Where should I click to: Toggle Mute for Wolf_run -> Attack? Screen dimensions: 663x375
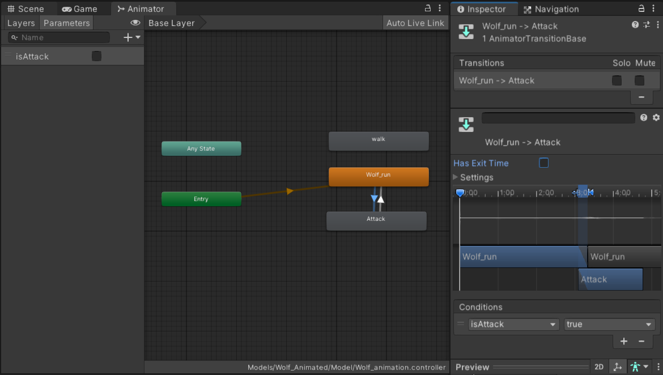[x=639, y=80]
